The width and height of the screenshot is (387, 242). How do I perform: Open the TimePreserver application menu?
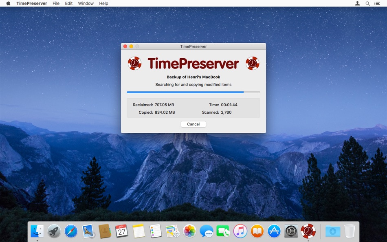32,3
